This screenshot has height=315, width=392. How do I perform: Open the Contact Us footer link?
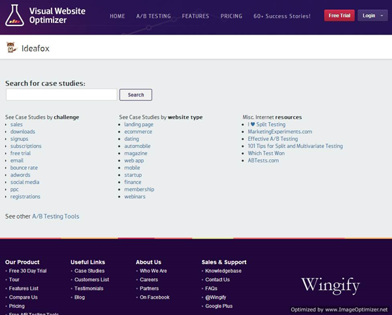218,280
